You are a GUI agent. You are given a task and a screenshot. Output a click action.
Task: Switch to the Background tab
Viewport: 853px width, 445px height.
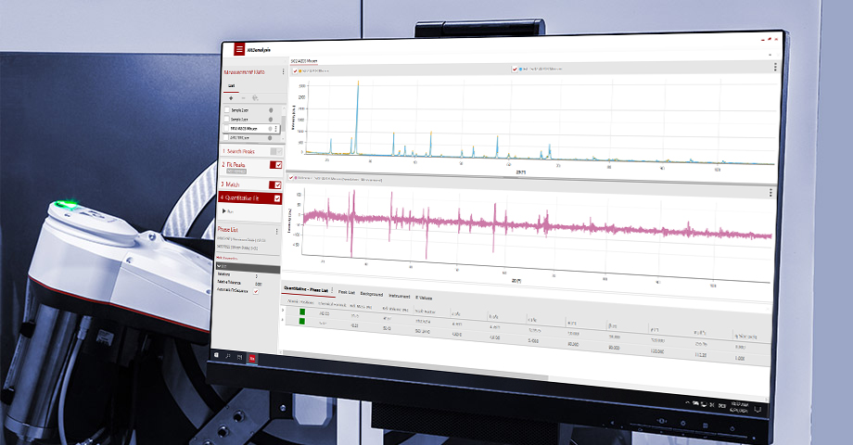pyautogui.click(x=370, y=293)
